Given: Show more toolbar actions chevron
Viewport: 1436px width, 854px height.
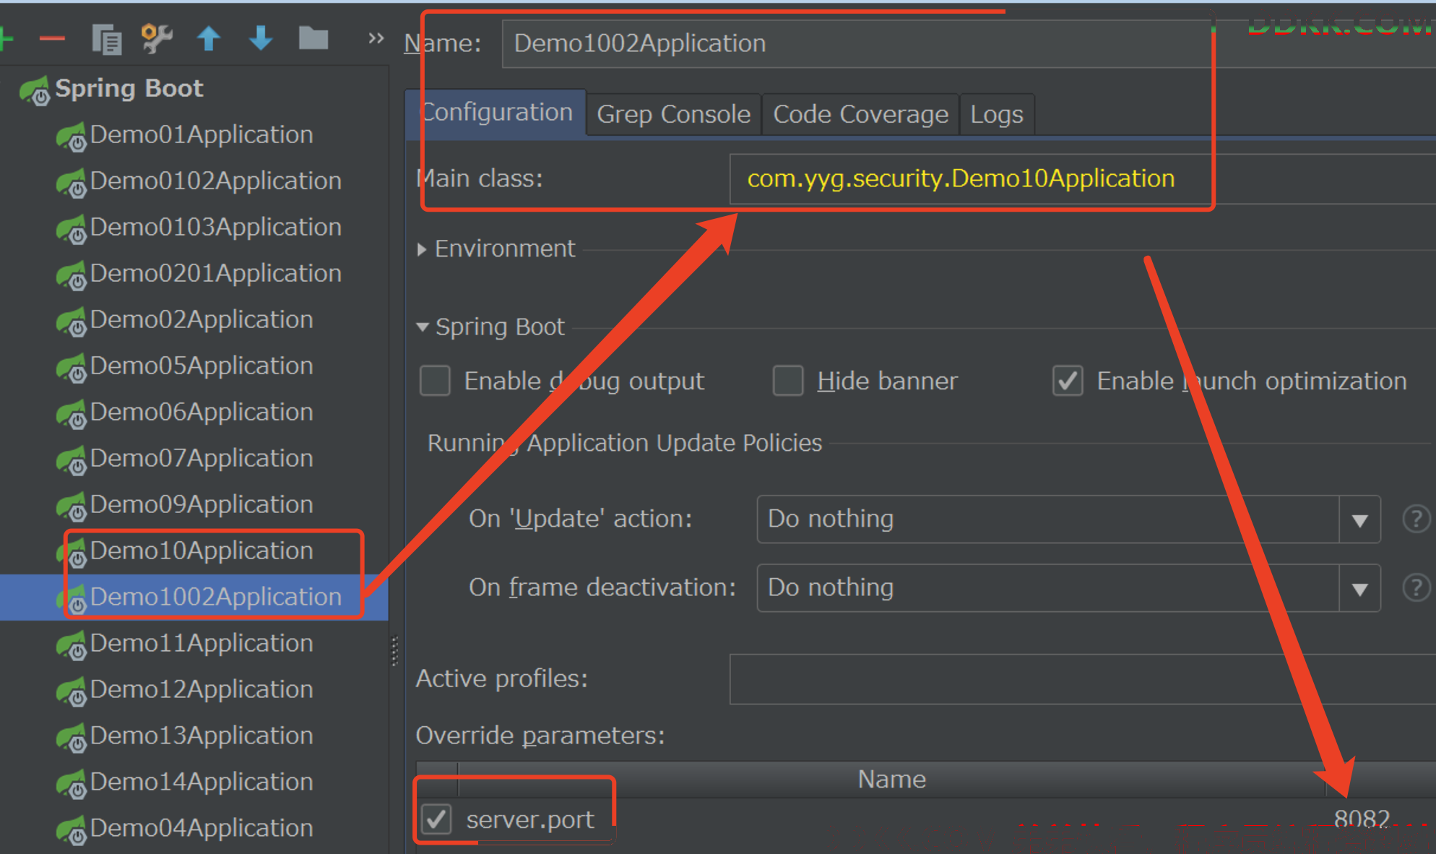Looking at the screenshot, I should click(376, 38).
